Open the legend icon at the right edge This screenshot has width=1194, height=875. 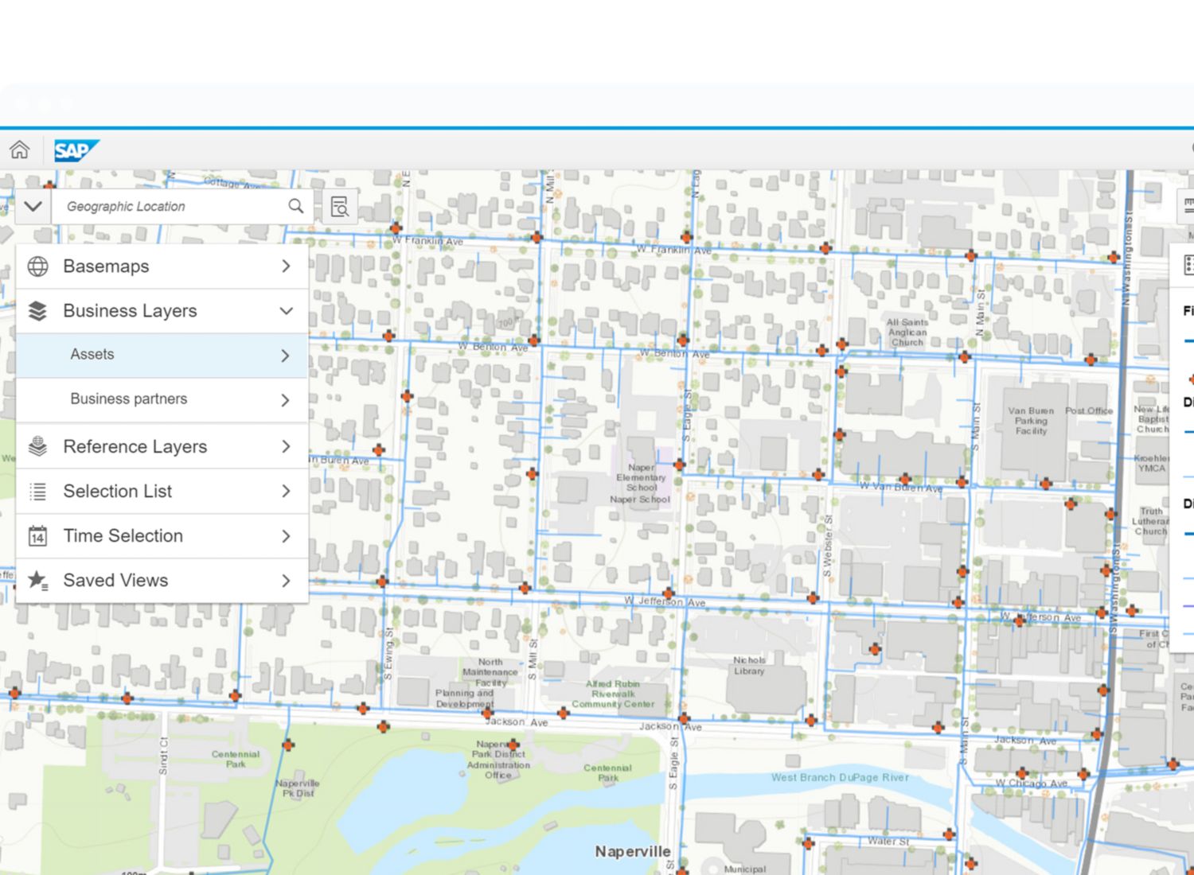1188,264
